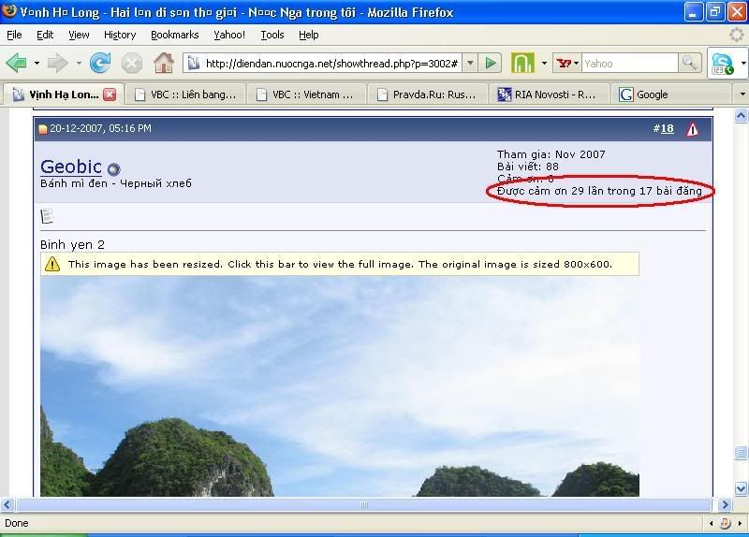The height and width of the screenshot is (537, 749).
Task: Click the post document icon below Geobic
Action: click(47, 216)
